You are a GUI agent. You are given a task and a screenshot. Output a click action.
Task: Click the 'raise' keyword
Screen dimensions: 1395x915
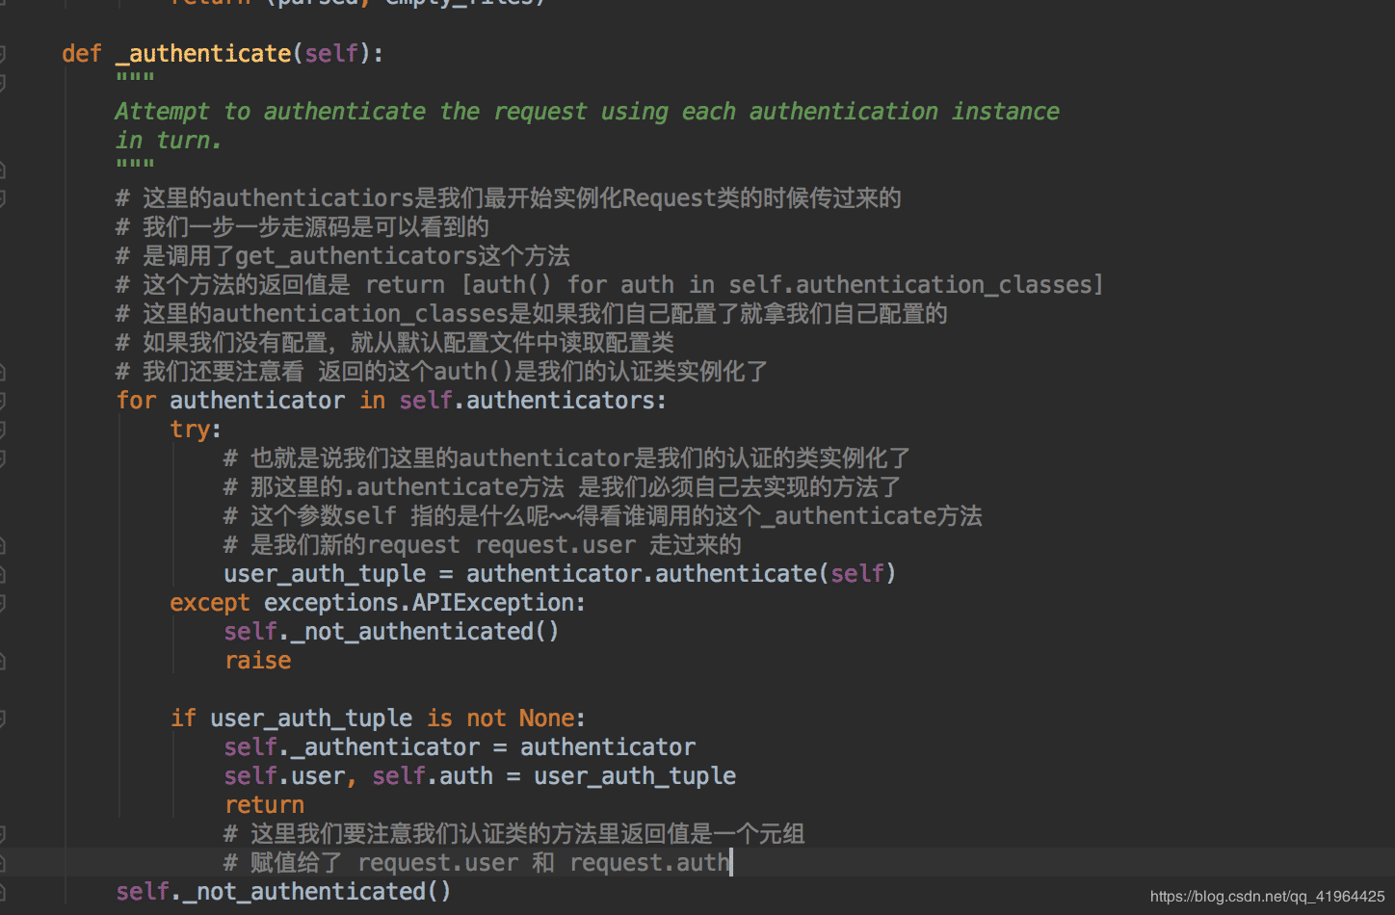tap(257, 661)
